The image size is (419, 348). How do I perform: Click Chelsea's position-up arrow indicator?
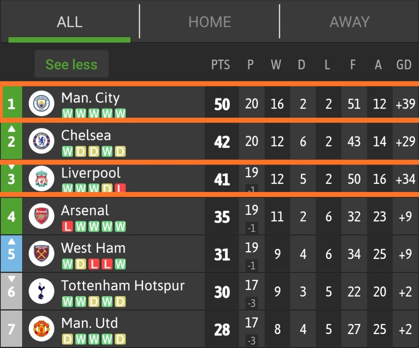11,129
